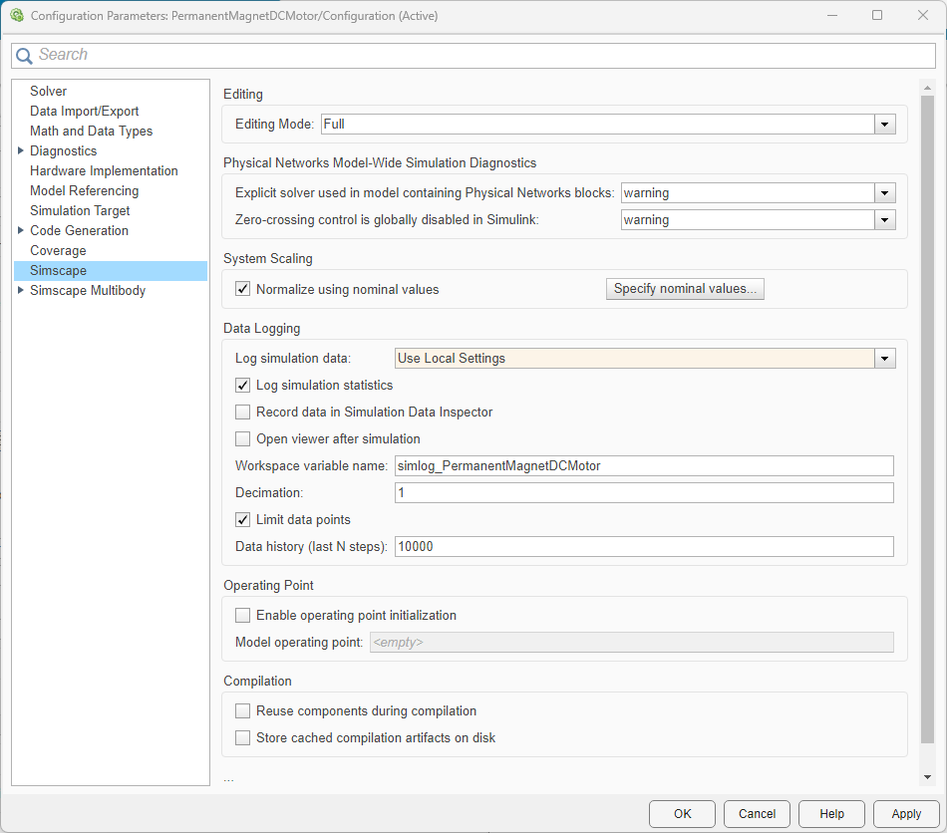
Task: Click the ellipsis below the Compilation section
Action: 228,780
